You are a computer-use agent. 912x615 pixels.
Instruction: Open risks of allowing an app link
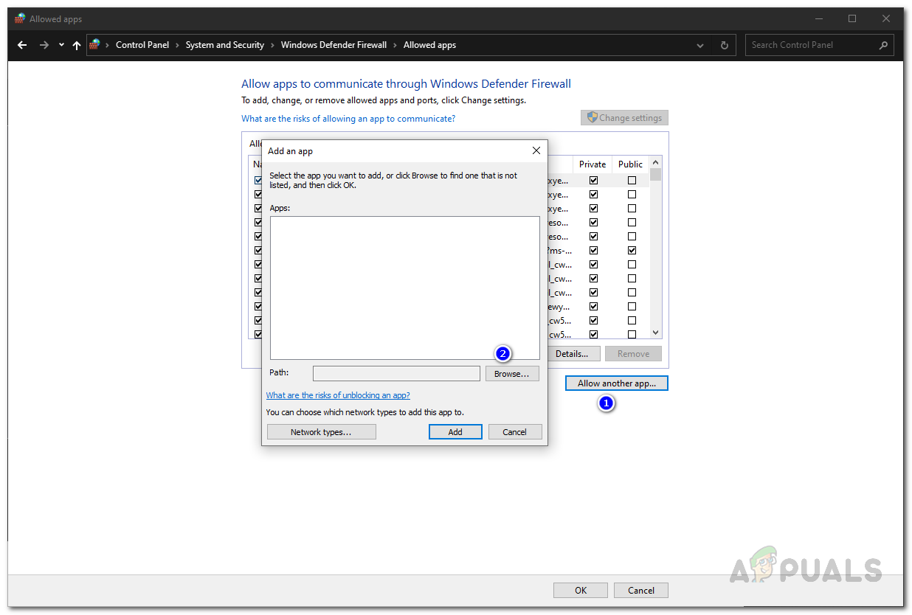click(x=348, y=119)
